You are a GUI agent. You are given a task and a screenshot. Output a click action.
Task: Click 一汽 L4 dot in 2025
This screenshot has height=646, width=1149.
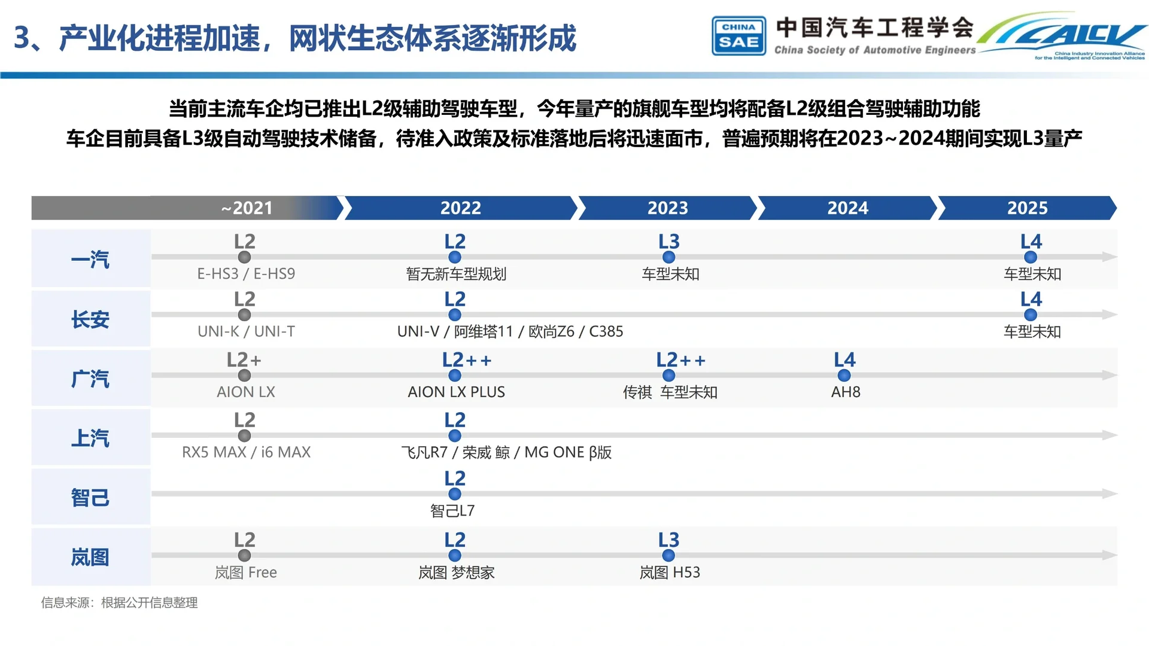pos(1031,257)
